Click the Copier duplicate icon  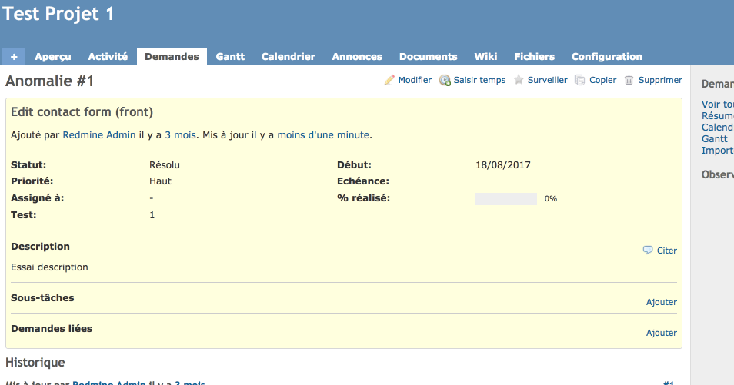click(580, 80)
